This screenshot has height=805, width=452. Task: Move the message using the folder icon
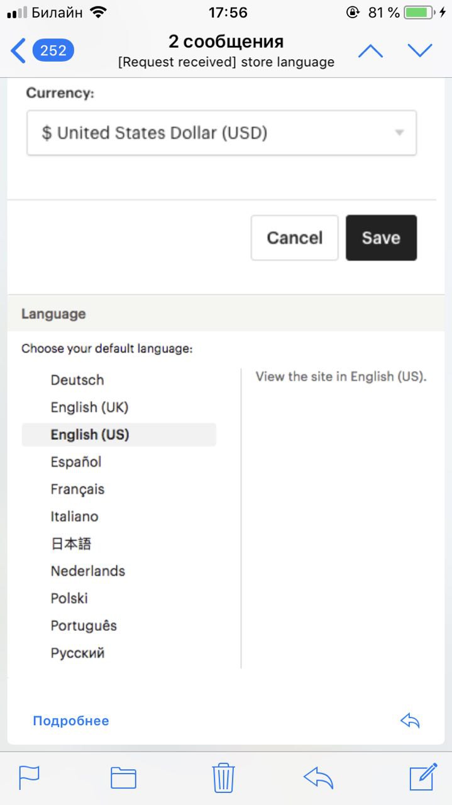(124, 778)
